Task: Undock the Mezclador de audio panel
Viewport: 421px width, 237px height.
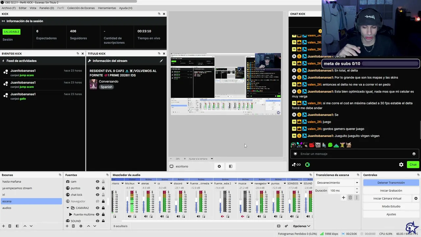Action: click(310, 175)
